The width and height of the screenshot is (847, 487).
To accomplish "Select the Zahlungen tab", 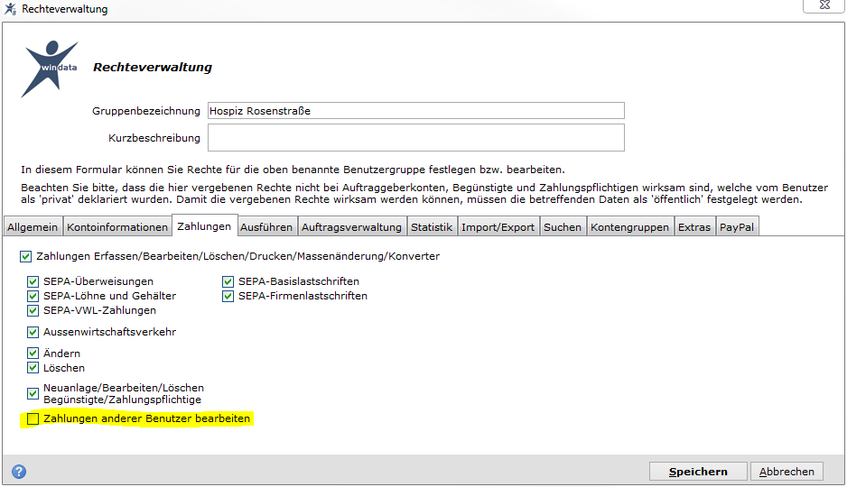I will coord(204,226).
